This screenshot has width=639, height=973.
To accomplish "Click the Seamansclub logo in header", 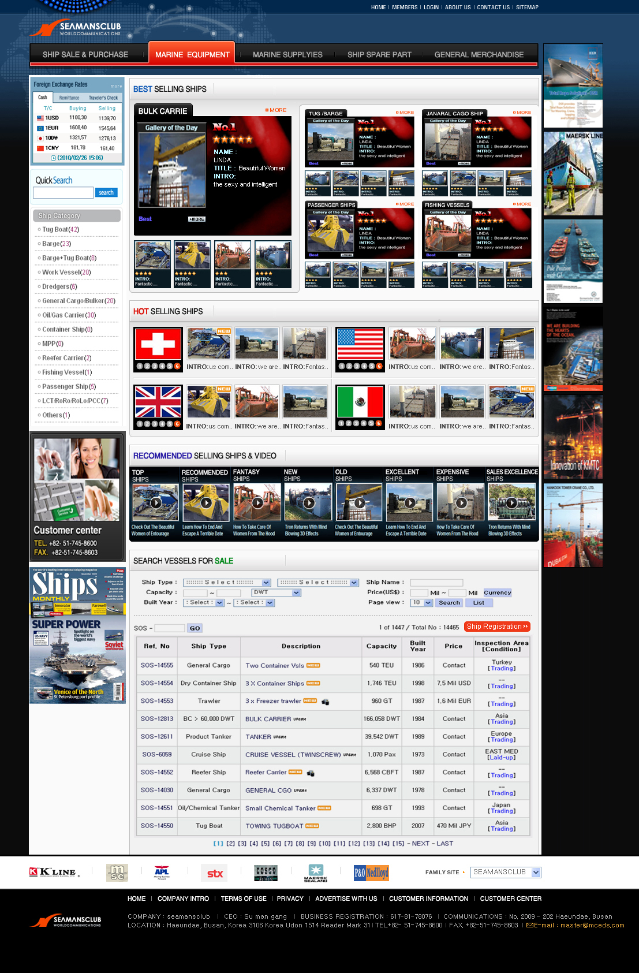I will click(x=77, y=28).
